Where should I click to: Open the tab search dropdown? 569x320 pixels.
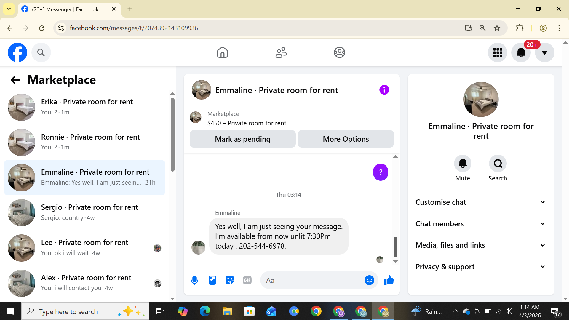click(x=9, y=9)
